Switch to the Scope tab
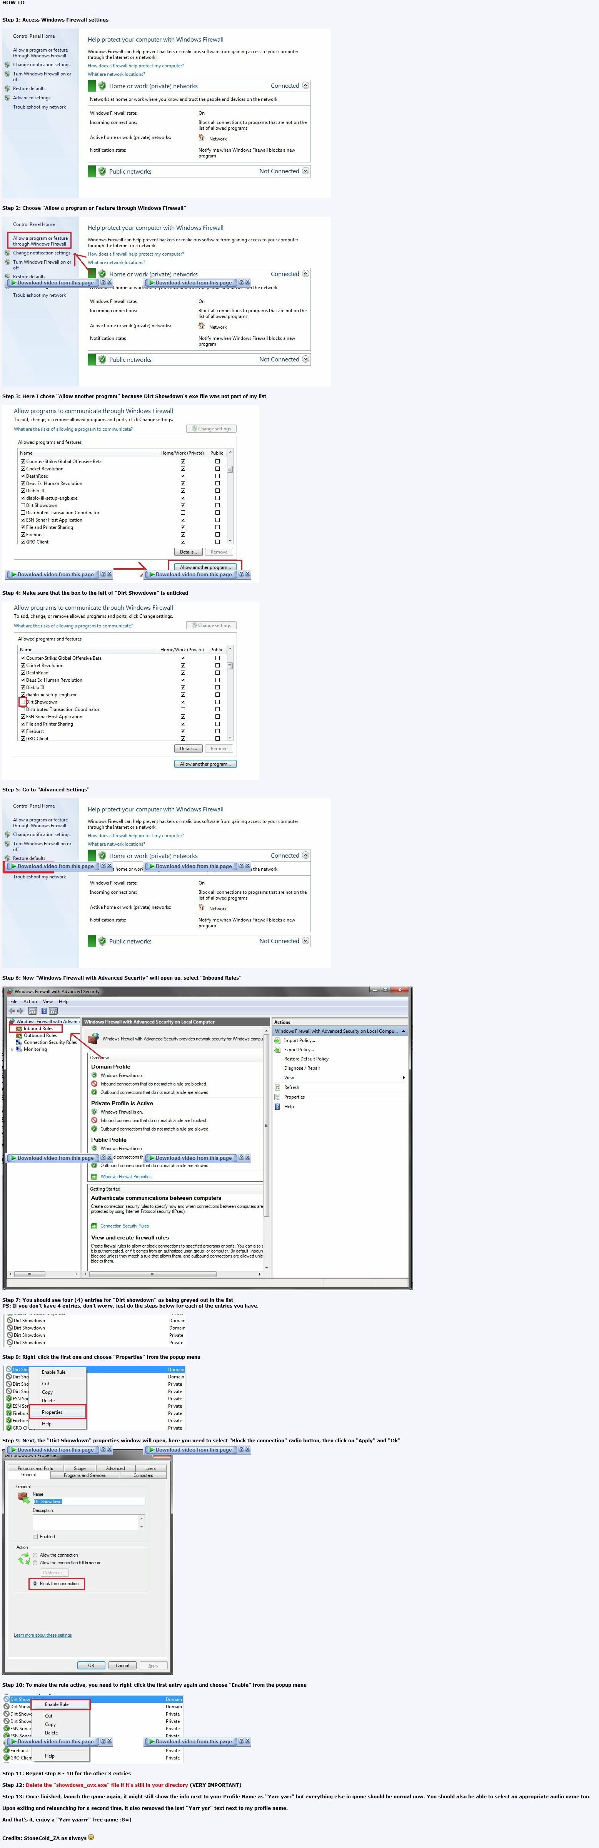Screen dimensions: 599x1848 pos(80,1468)
